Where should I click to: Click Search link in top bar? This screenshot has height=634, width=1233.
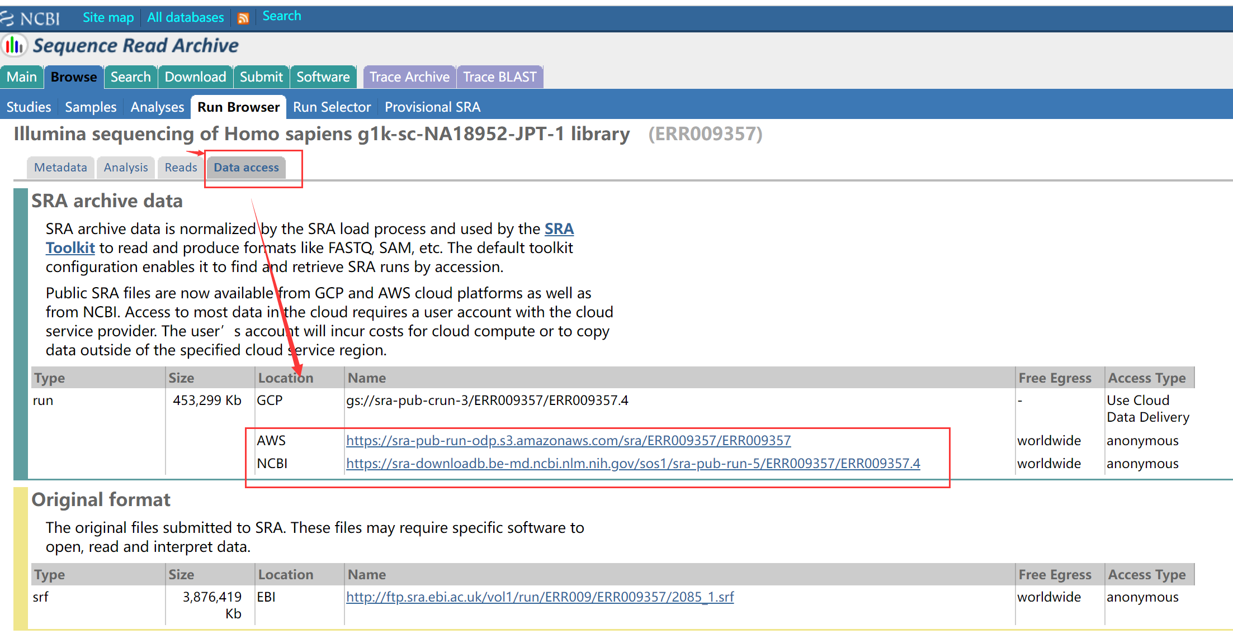pyautogui.click(x=281, y=16)
